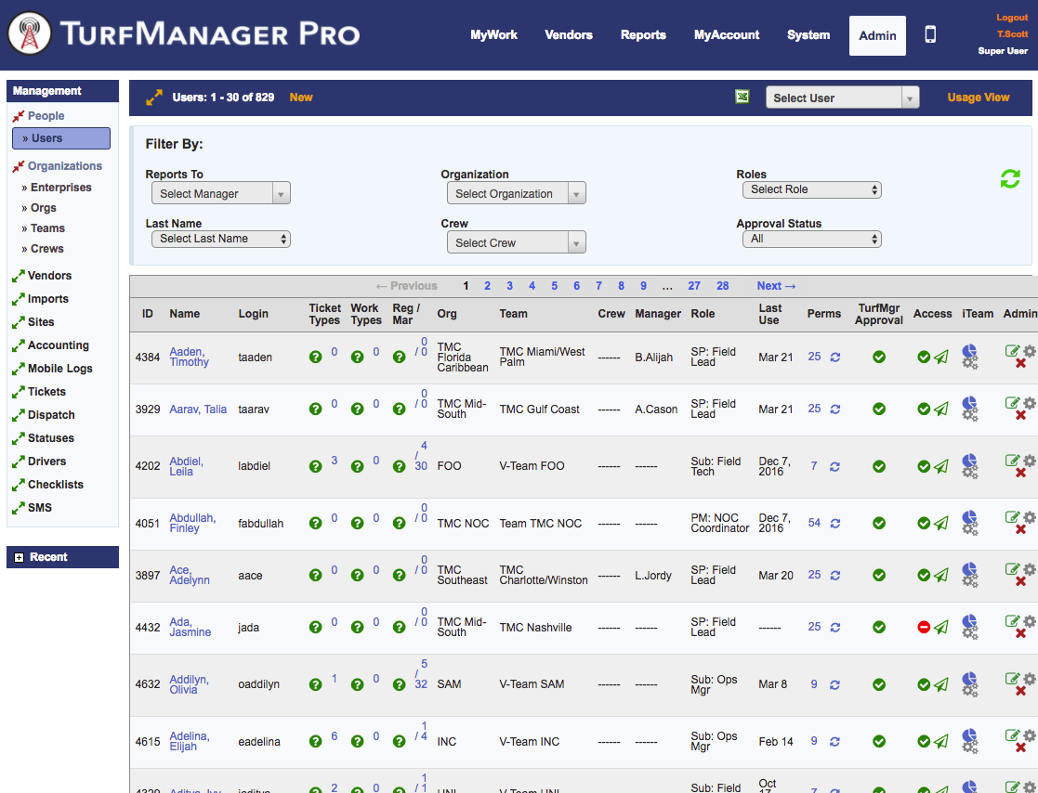This screenshot has width=1038, height=793.
Task: Delete user Abdullah, Finley red X
Action: [x=1020, y=529]
